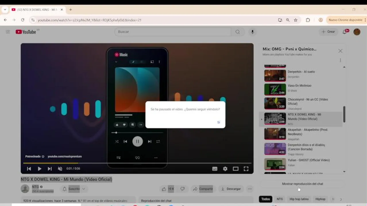Skip to next video in player
The image size is (367, 206).
[50, 169]
